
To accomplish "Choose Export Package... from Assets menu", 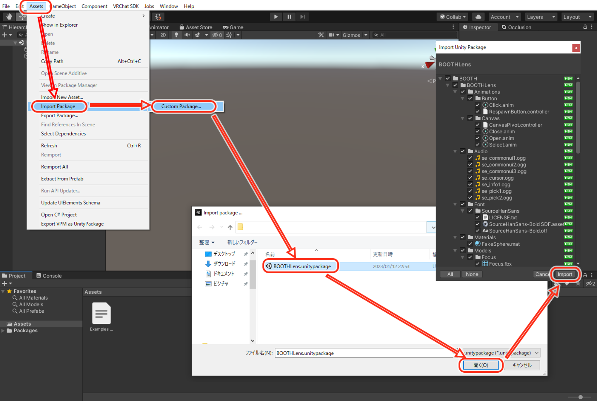I will click(x=59, y=115).
